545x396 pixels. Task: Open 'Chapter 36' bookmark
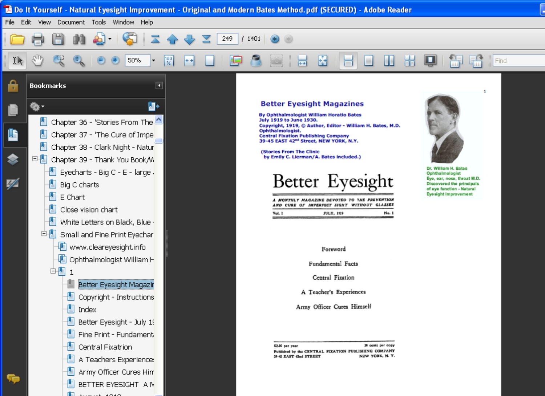coord(102,122)
